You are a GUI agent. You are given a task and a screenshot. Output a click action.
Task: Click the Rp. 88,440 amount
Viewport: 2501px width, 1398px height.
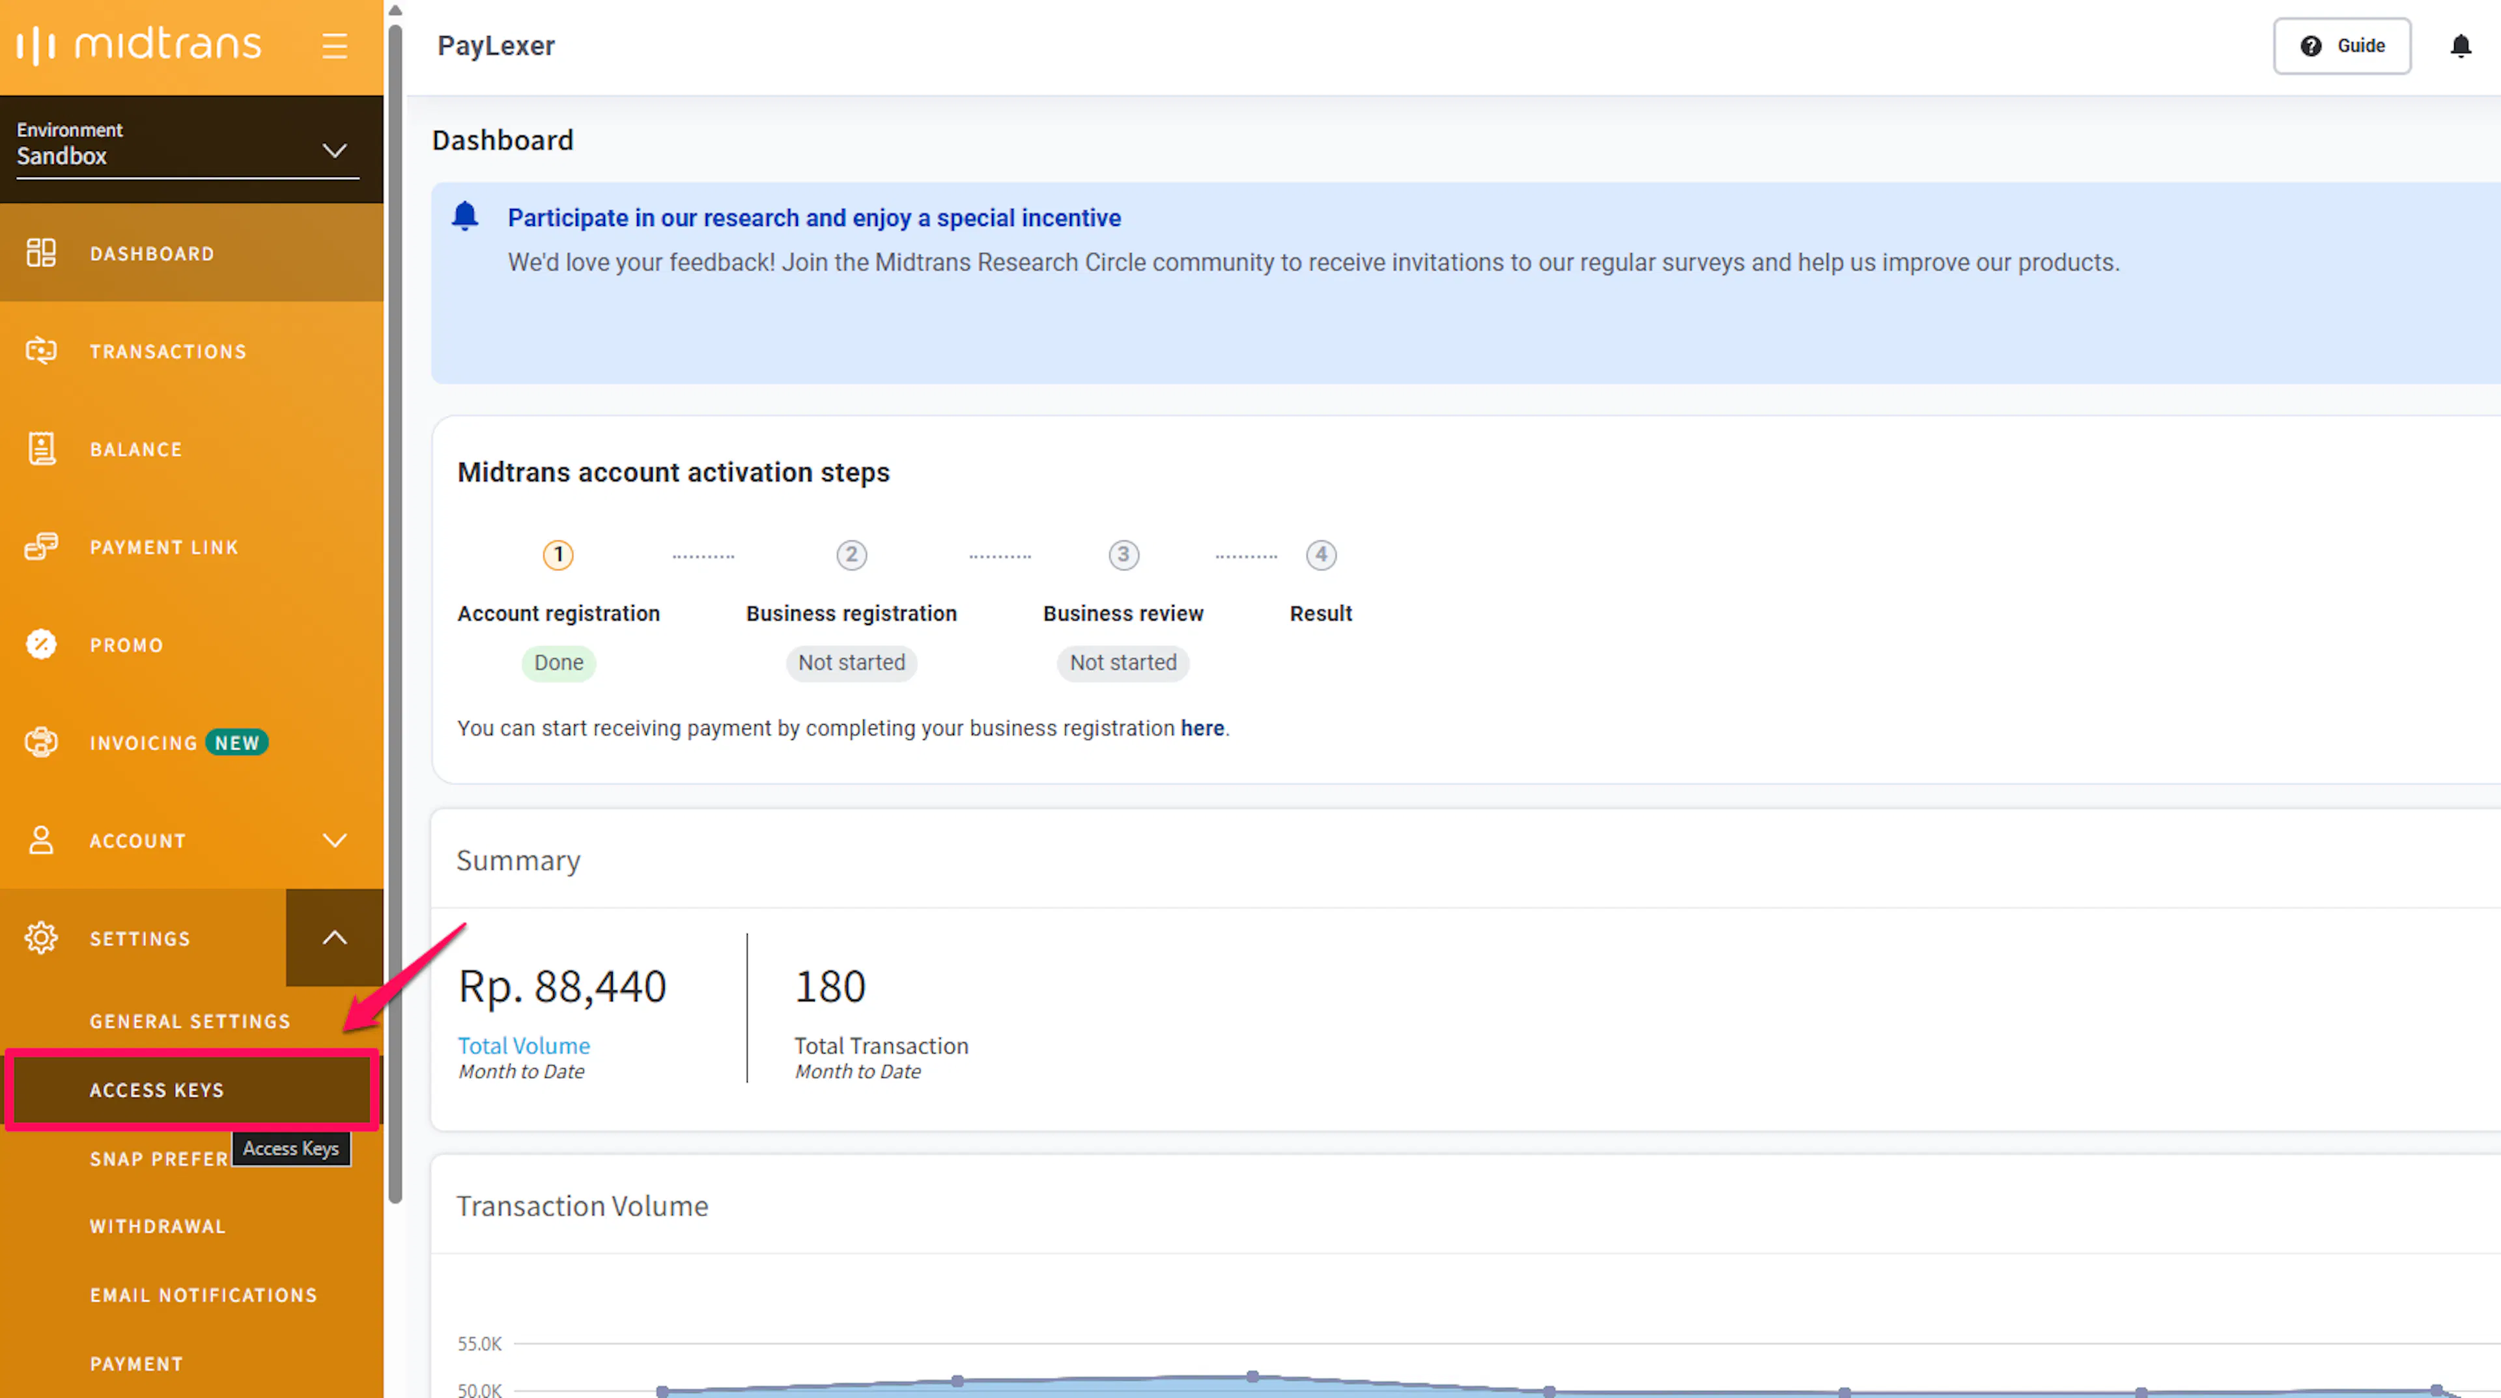tap(562, 986)
